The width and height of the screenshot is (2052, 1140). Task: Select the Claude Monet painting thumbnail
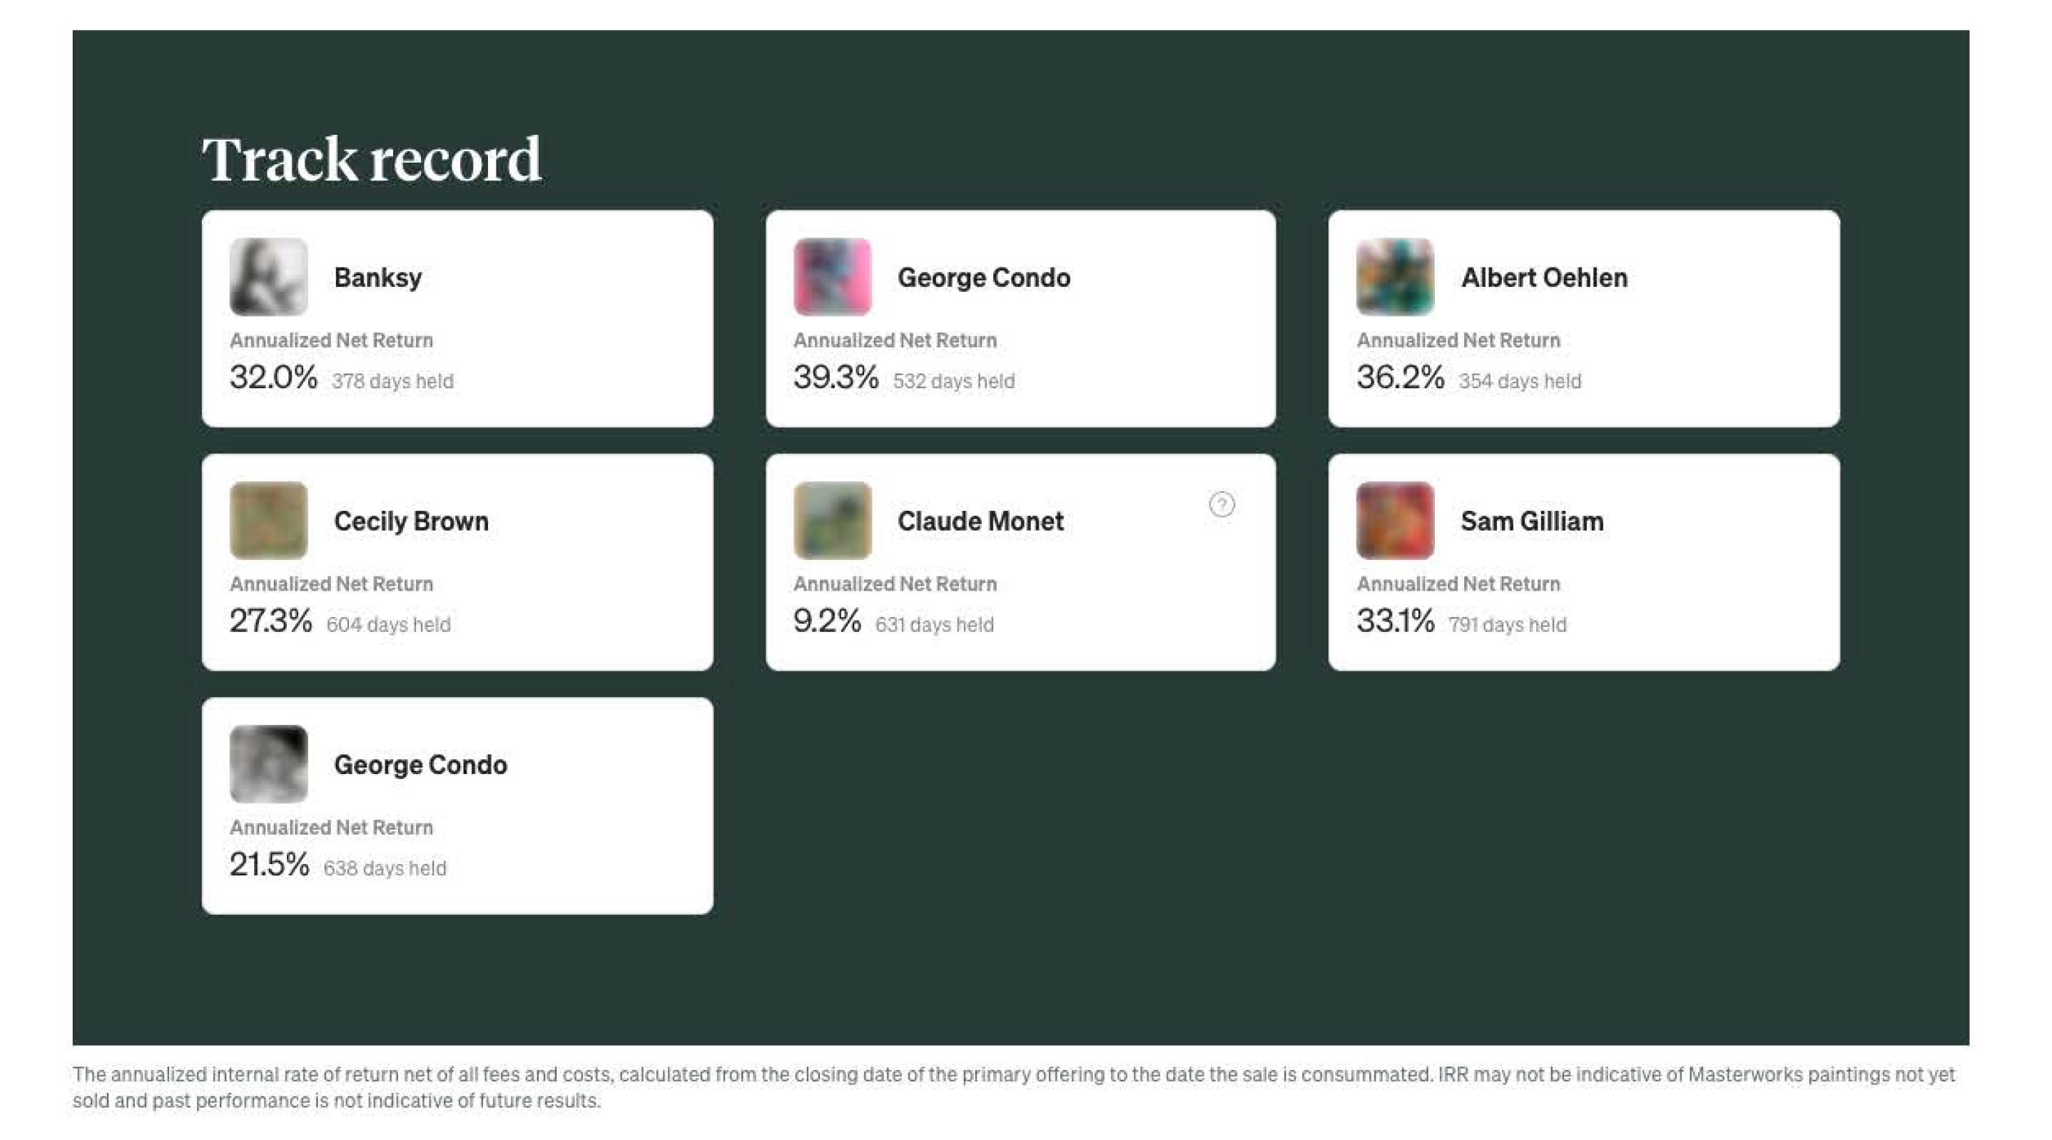click(x=833, y=520)
